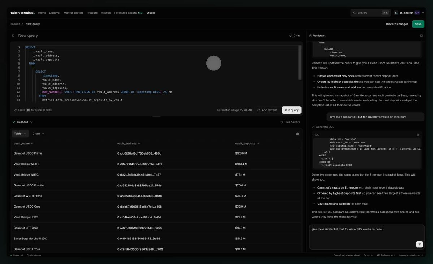Screen dimensions: 433x264
Task: Select the Gauntlet USDC Frontier cell
Action: point(29,185)
